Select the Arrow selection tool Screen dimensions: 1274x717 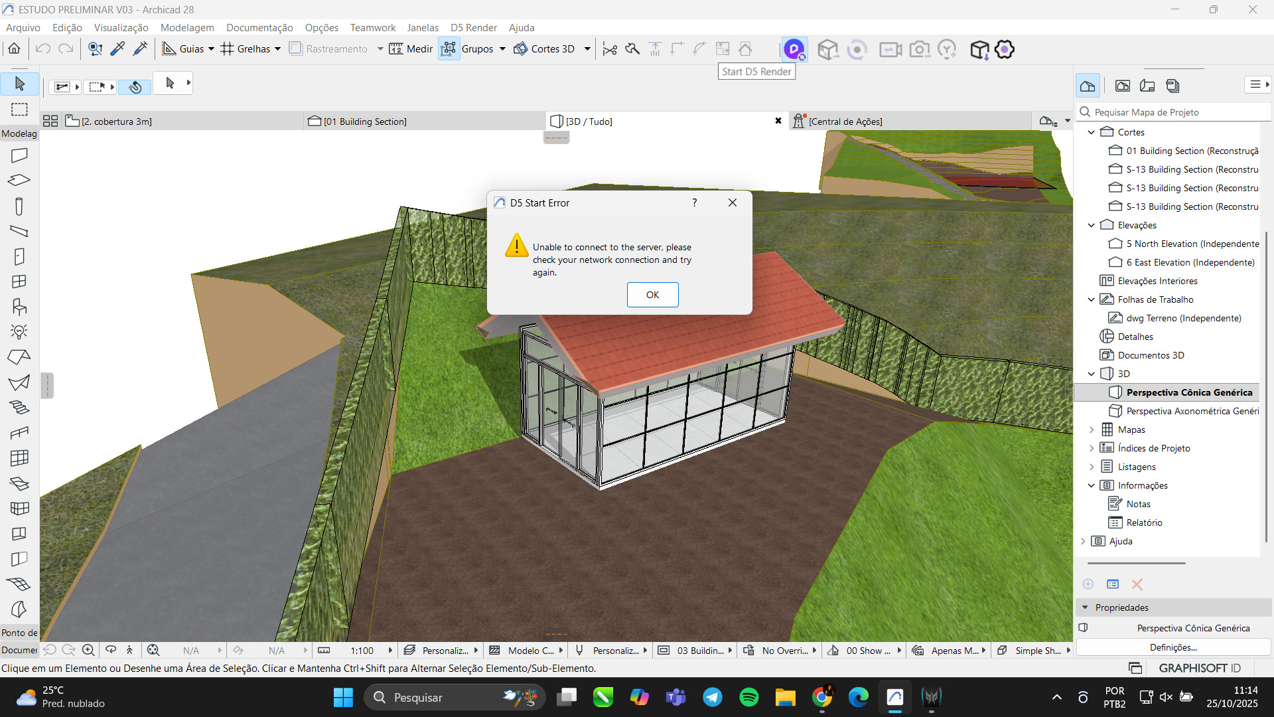pyautogui.click(x=19, y=84)
